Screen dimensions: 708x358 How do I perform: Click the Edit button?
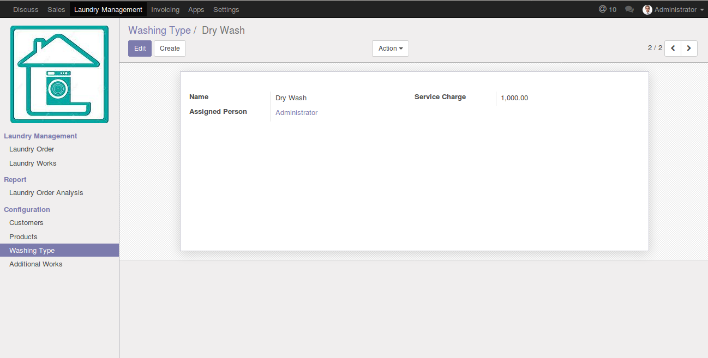click(140, 48)
